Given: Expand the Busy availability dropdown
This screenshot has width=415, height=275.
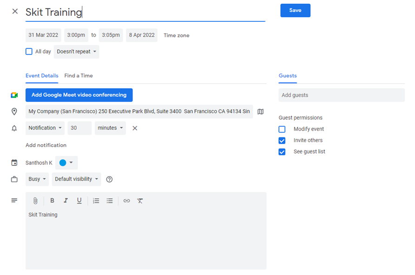Looking at the screenshot, I should (x=38, y=179).
